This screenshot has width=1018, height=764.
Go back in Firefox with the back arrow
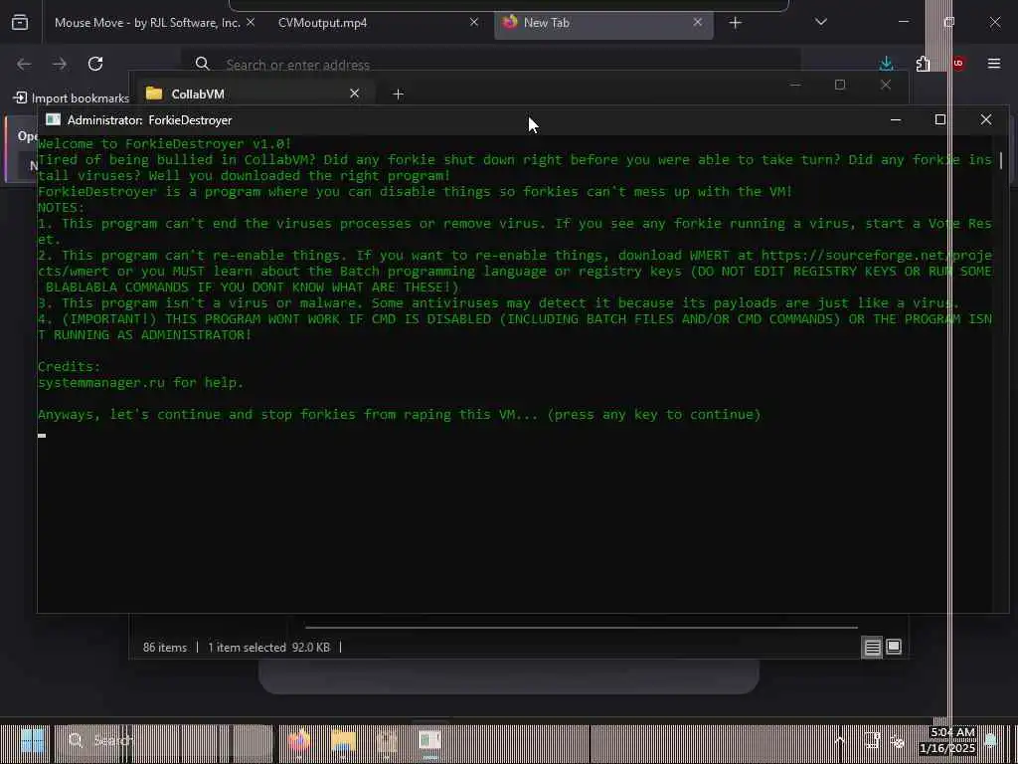24,64
